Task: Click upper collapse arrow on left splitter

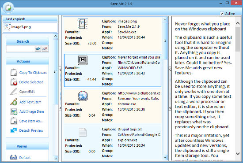Action: [x=60, y=70]
